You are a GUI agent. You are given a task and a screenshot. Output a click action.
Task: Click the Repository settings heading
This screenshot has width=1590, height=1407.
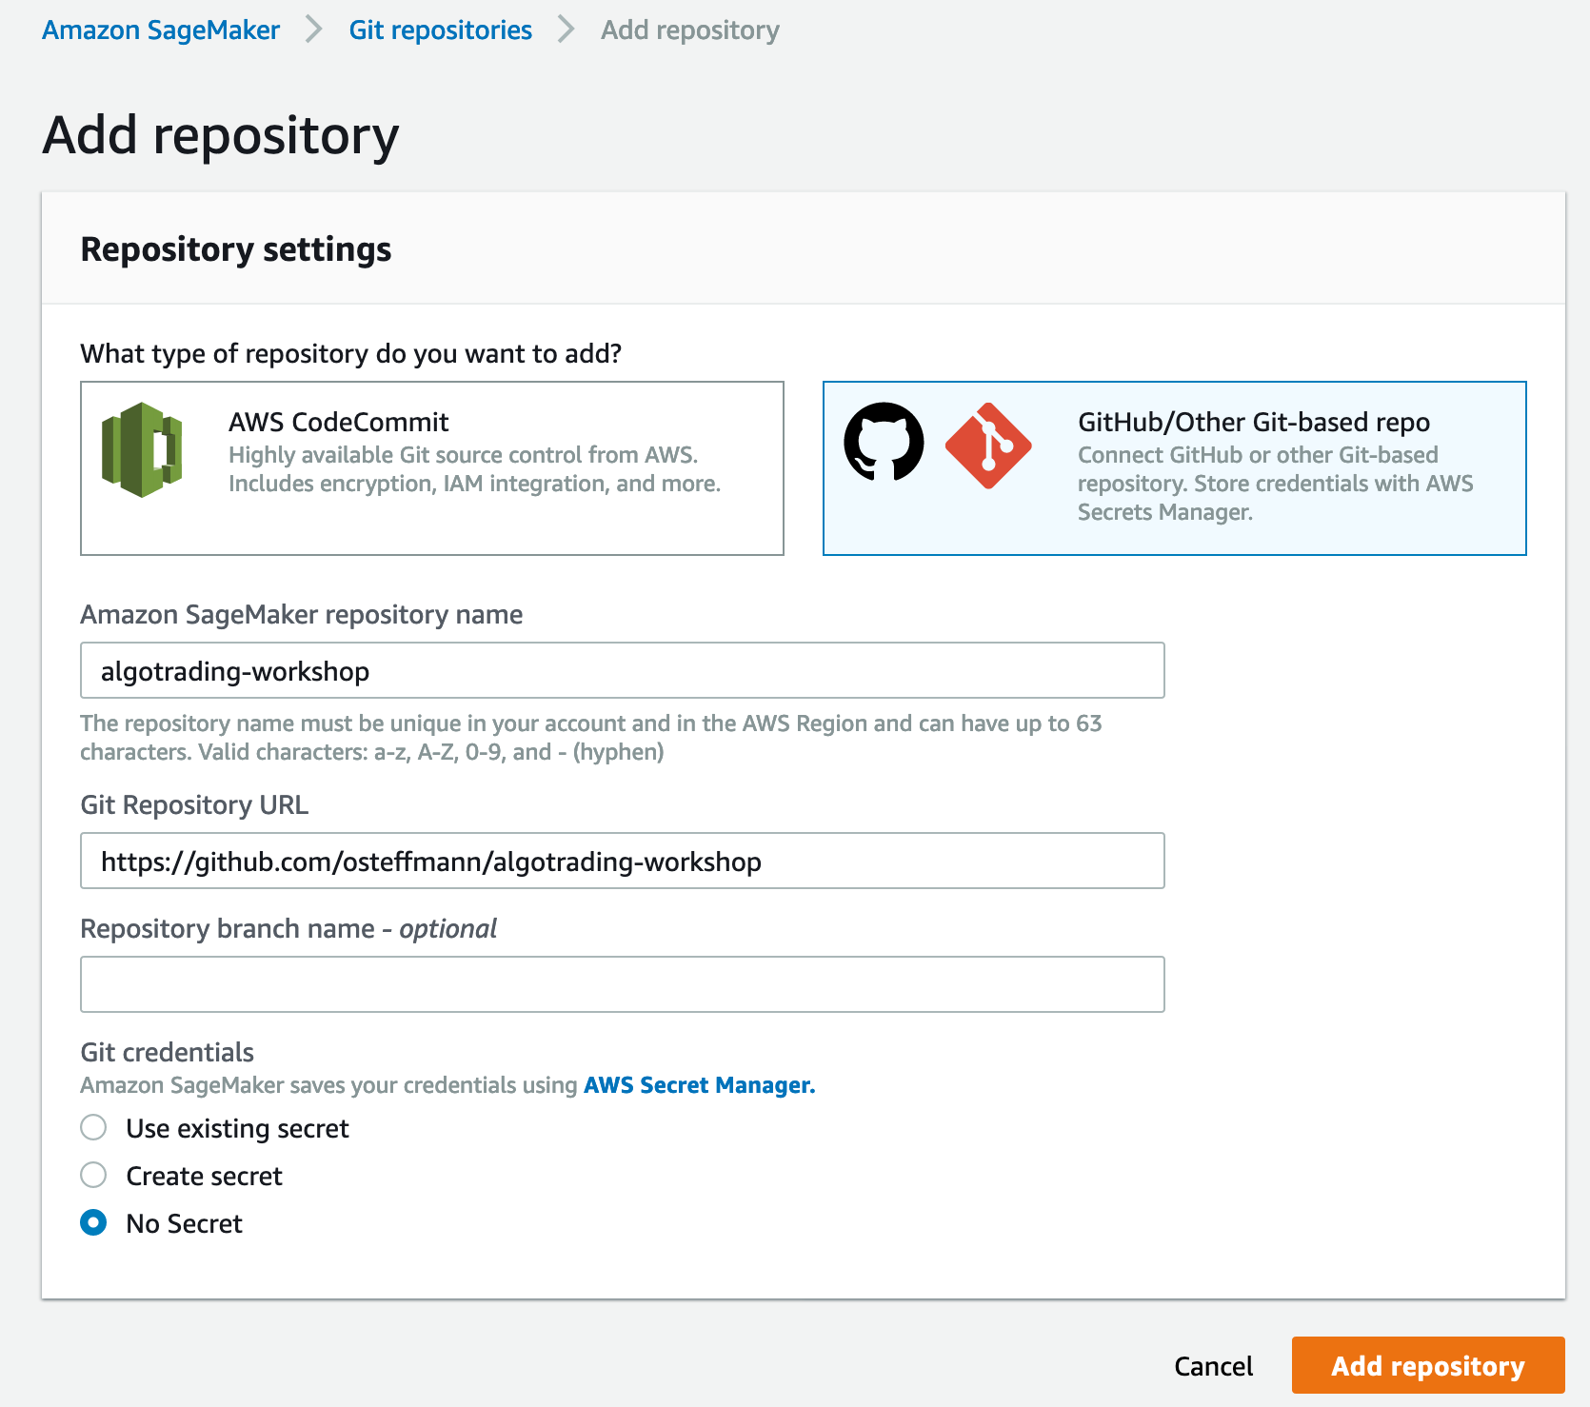tap(236, 249)
